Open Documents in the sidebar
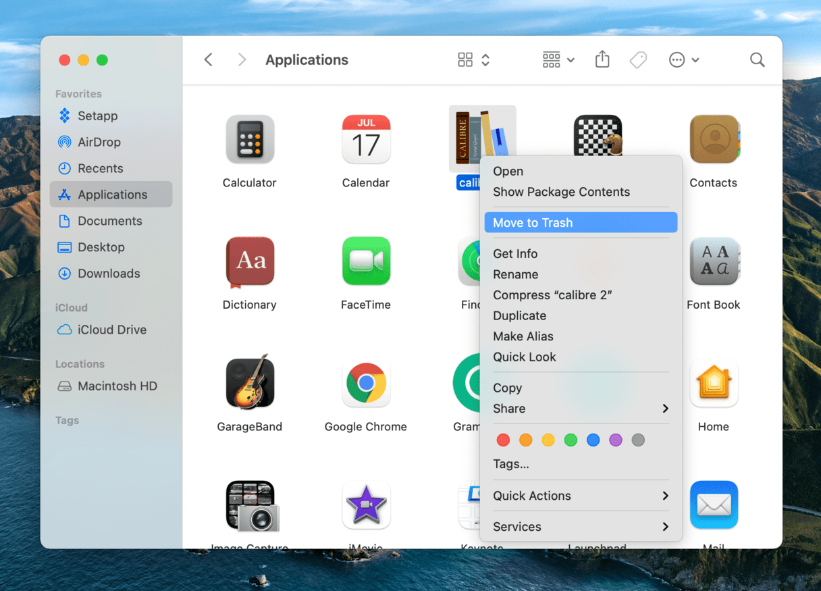The width and height of the screenshot is (821, 591). [x=111, y=221]
